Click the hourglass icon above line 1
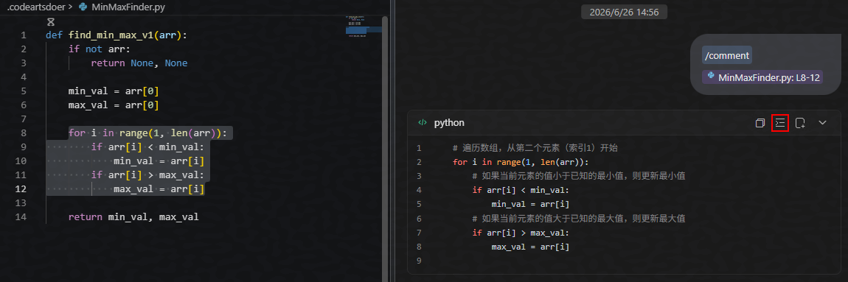848x282 pixels. click(51, 22)
